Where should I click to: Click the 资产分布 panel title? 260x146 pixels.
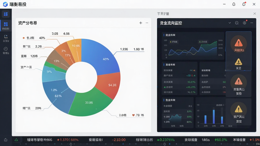point(27,23)
